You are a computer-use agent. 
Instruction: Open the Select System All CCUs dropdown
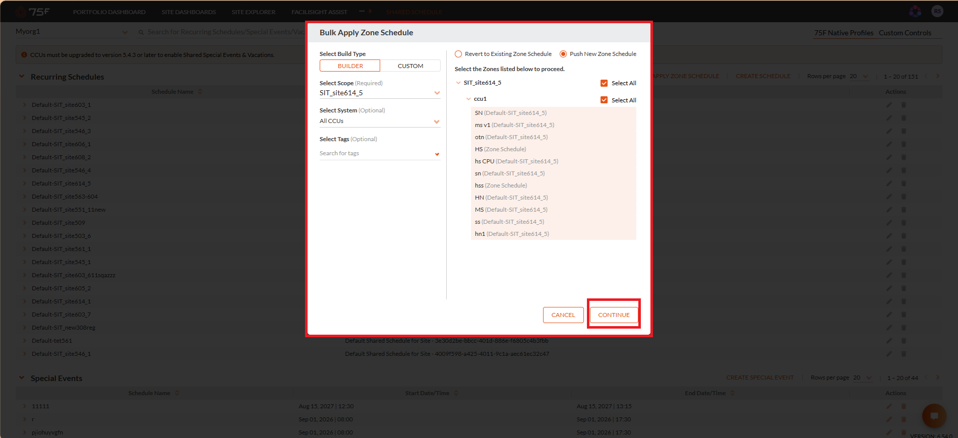coord(380,121)
